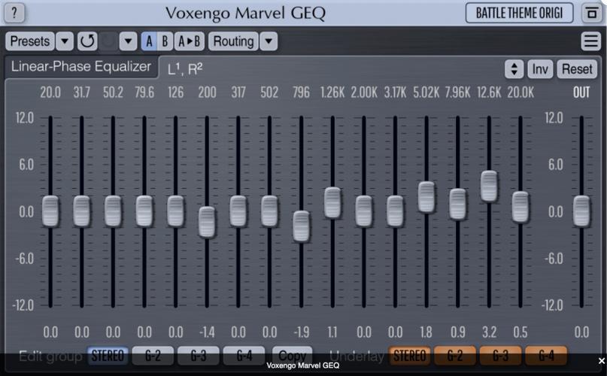Open the undo history dropdown arrow

(128, 41)
